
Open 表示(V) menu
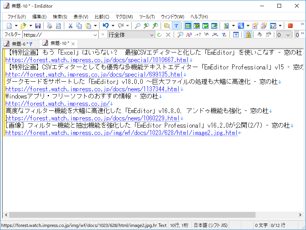pyautogui.click(x=81, y=17)
